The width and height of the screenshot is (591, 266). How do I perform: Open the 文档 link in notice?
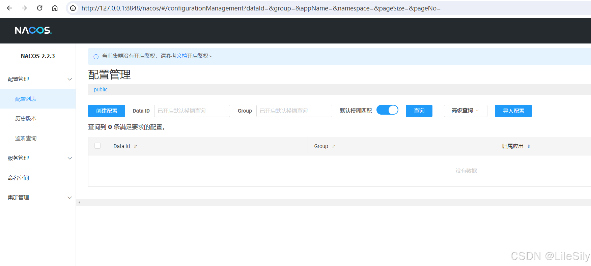click(182, 56)
